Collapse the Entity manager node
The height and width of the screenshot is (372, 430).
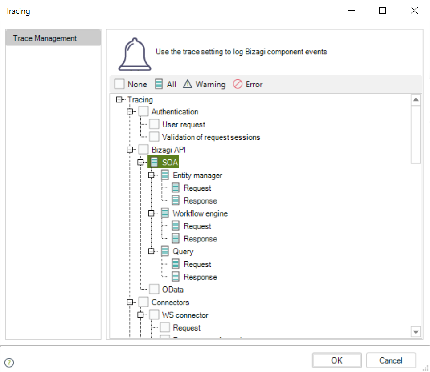pos(151,175)
